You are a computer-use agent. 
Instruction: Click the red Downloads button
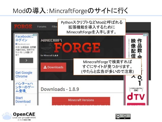(x=53, y=67)
